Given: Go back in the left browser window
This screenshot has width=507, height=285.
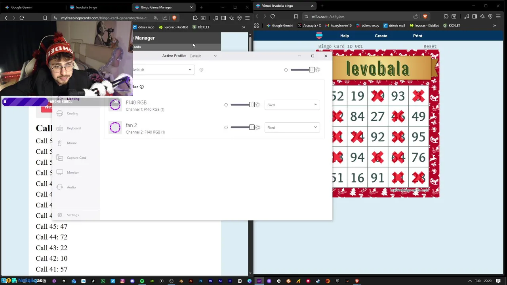Looking at the screenshot, I should click(x=6, y=18).
